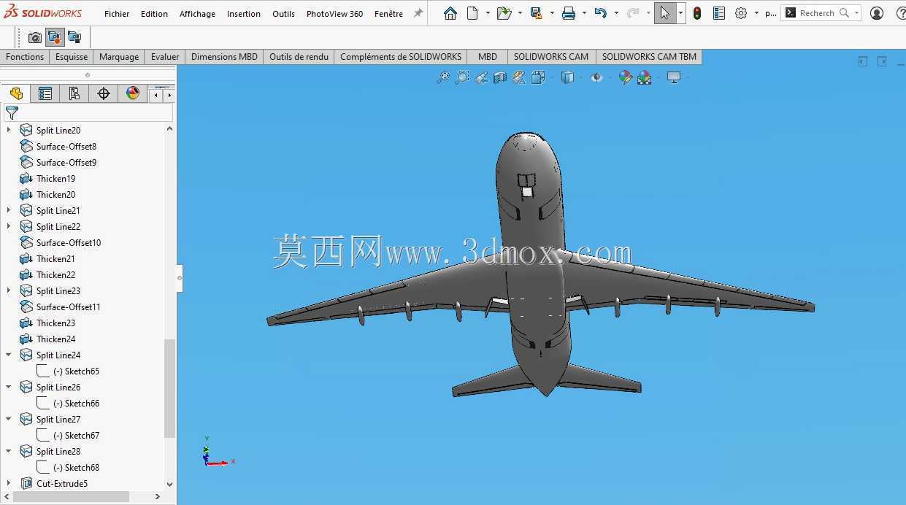Click the help question mark icon
Screen dimensions: 906x505
[900, 13]
